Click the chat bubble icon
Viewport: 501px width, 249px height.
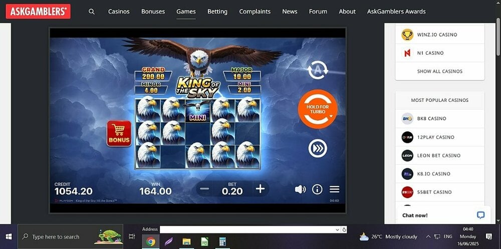click(480, 215)
